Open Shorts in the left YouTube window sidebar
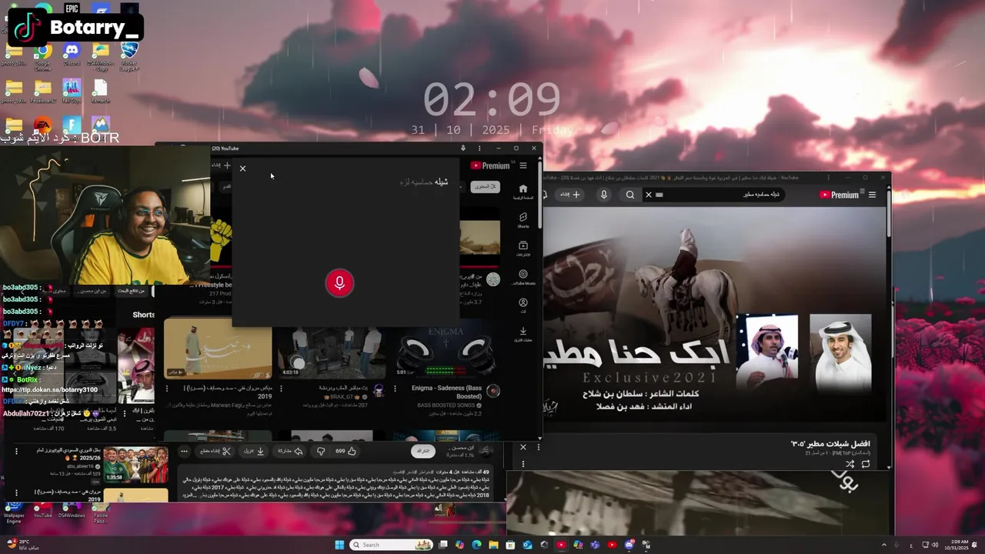 tap(523, 220)
